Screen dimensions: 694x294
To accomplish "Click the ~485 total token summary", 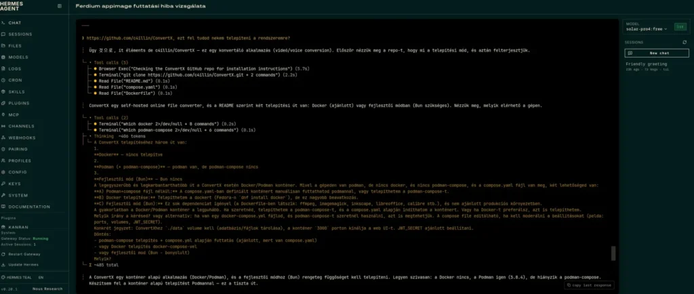I will pos(104,265).
